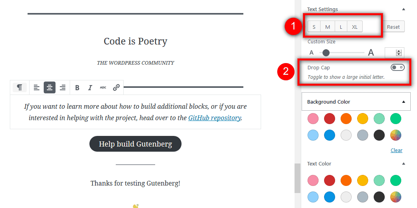Viewport: 417px width, 208px height.
Task: Select the center alignment icon
Action: coord(50,87)
